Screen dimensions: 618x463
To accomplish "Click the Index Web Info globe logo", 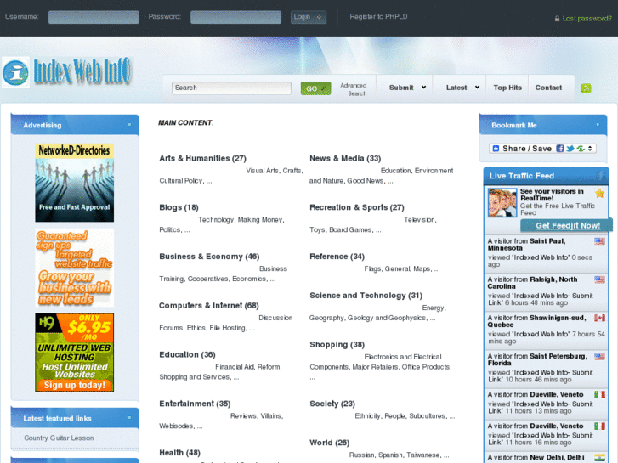I will (16, 72).
